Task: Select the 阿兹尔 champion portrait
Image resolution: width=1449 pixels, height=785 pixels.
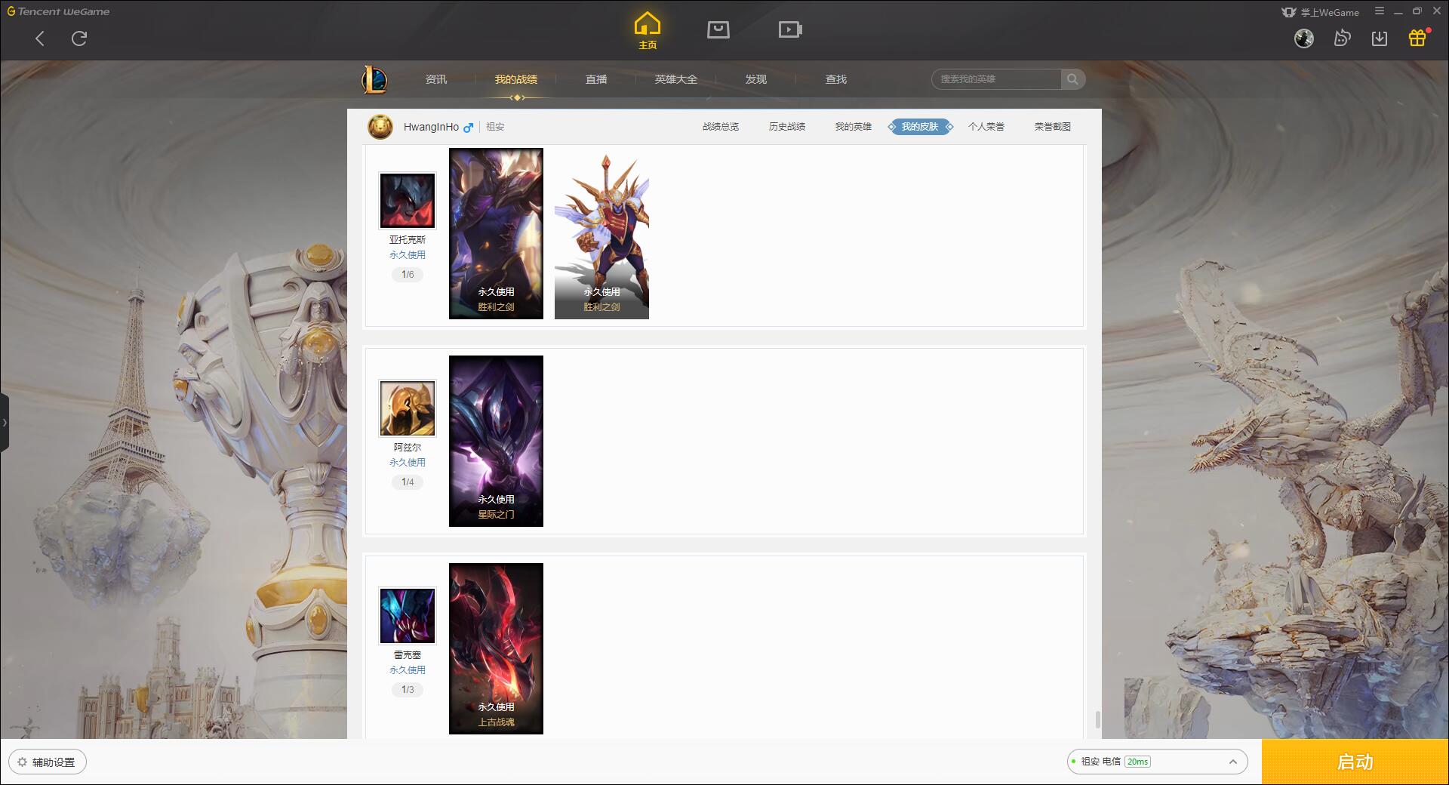Action: (x=408, y=408)
